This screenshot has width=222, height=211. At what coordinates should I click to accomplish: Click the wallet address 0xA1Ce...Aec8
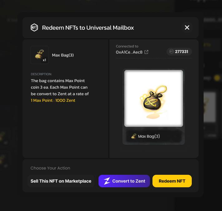(x=129, y=52)
